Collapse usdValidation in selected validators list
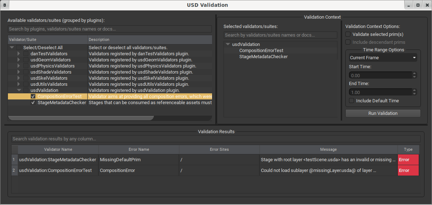The height and width of the screenshot is (205, 432). coord(228,45)
